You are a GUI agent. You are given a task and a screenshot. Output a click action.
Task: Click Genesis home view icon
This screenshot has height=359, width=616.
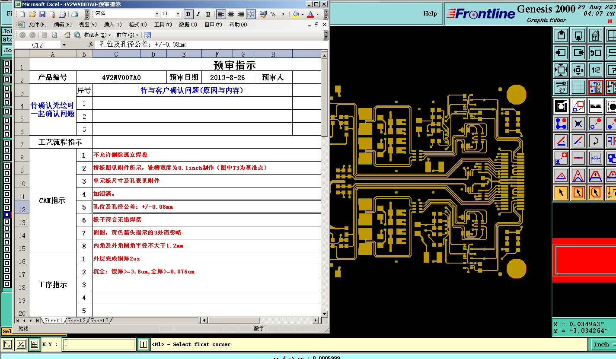(596, 35)
